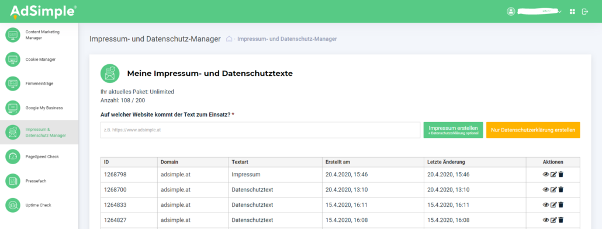
Task: Click the breadcrumb home icon
Action: [x=229, y=39]
